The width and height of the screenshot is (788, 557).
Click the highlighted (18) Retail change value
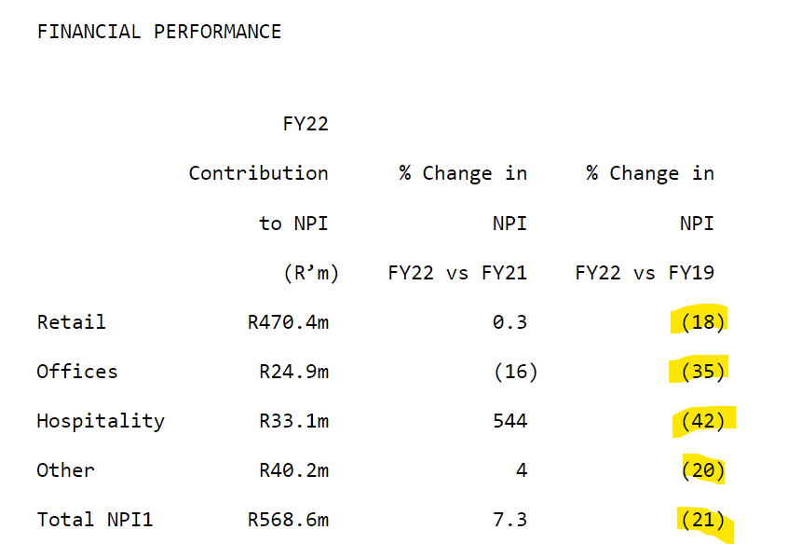(703, 321)
